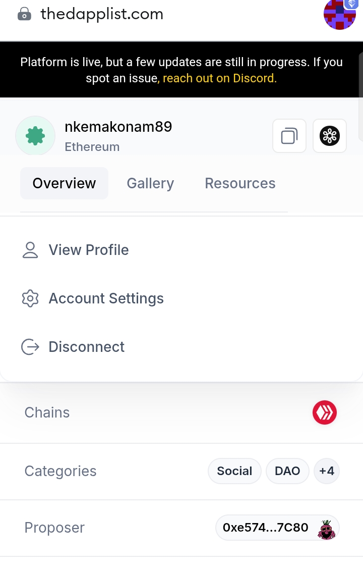Click the red Hive chain icon
Viewport: 363px width, 570px height.
pyautogui.click(x=325, y=412)
